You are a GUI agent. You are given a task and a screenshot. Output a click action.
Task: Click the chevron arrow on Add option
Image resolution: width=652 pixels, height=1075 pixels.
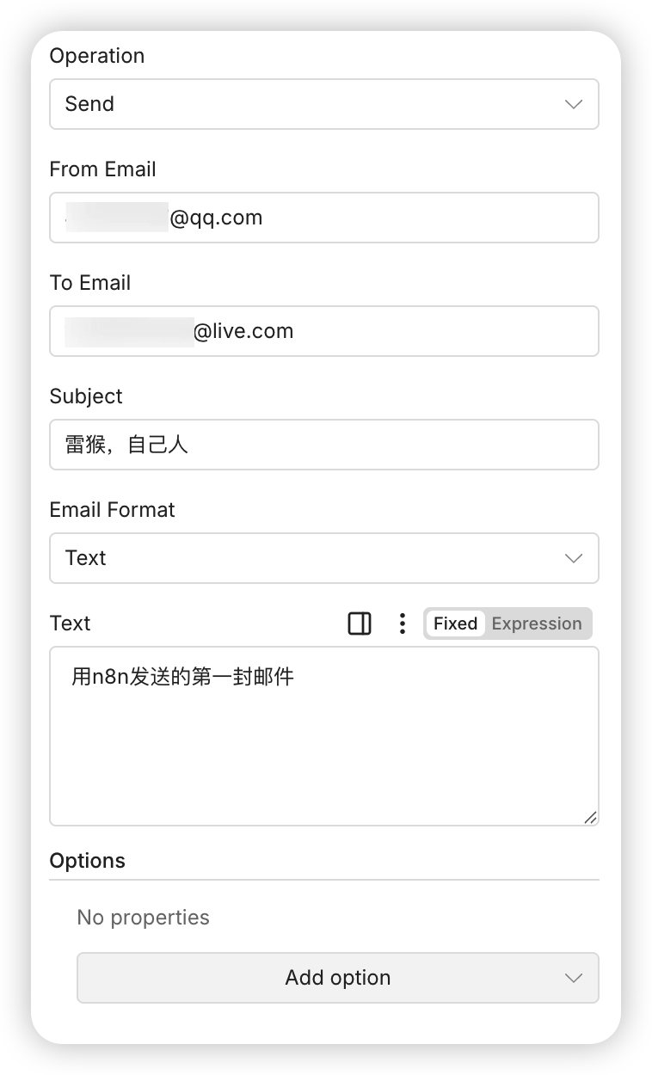click(574, 978)
